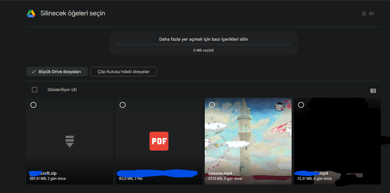Select the 22,31 MB mp4 radio circle

click(301, 105)
